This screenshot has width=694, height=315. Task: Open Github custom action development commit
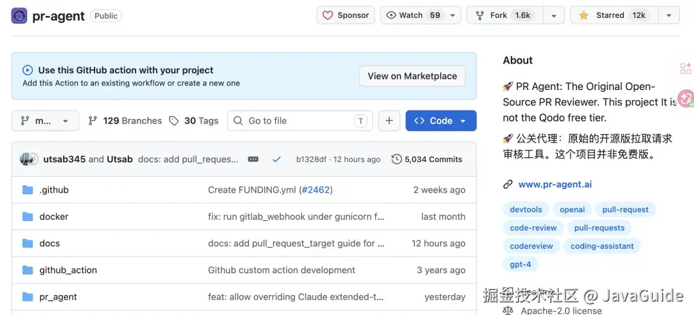click(281, 270)
